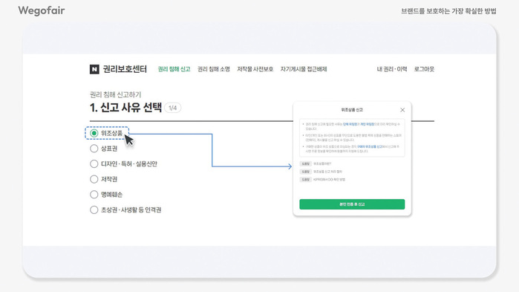Click the green 본인 인증 후 신고 button

pos(352,204)
